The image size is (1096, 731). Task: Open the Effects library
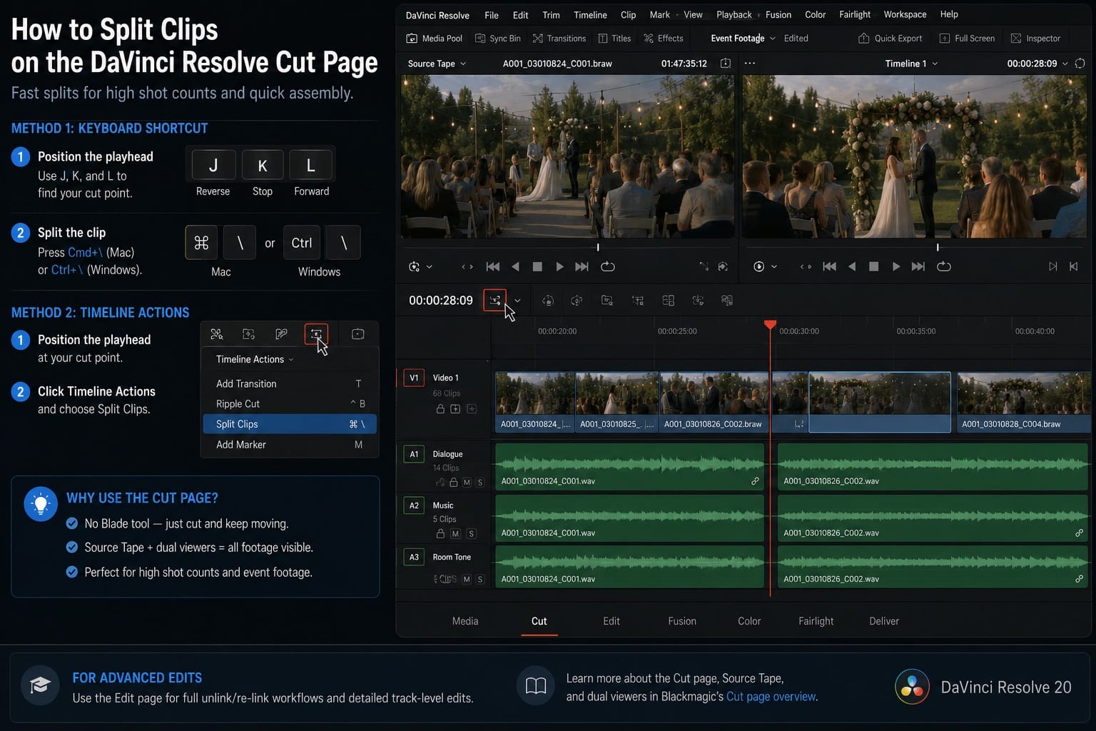pyautogui.click(x=663, y=39)
